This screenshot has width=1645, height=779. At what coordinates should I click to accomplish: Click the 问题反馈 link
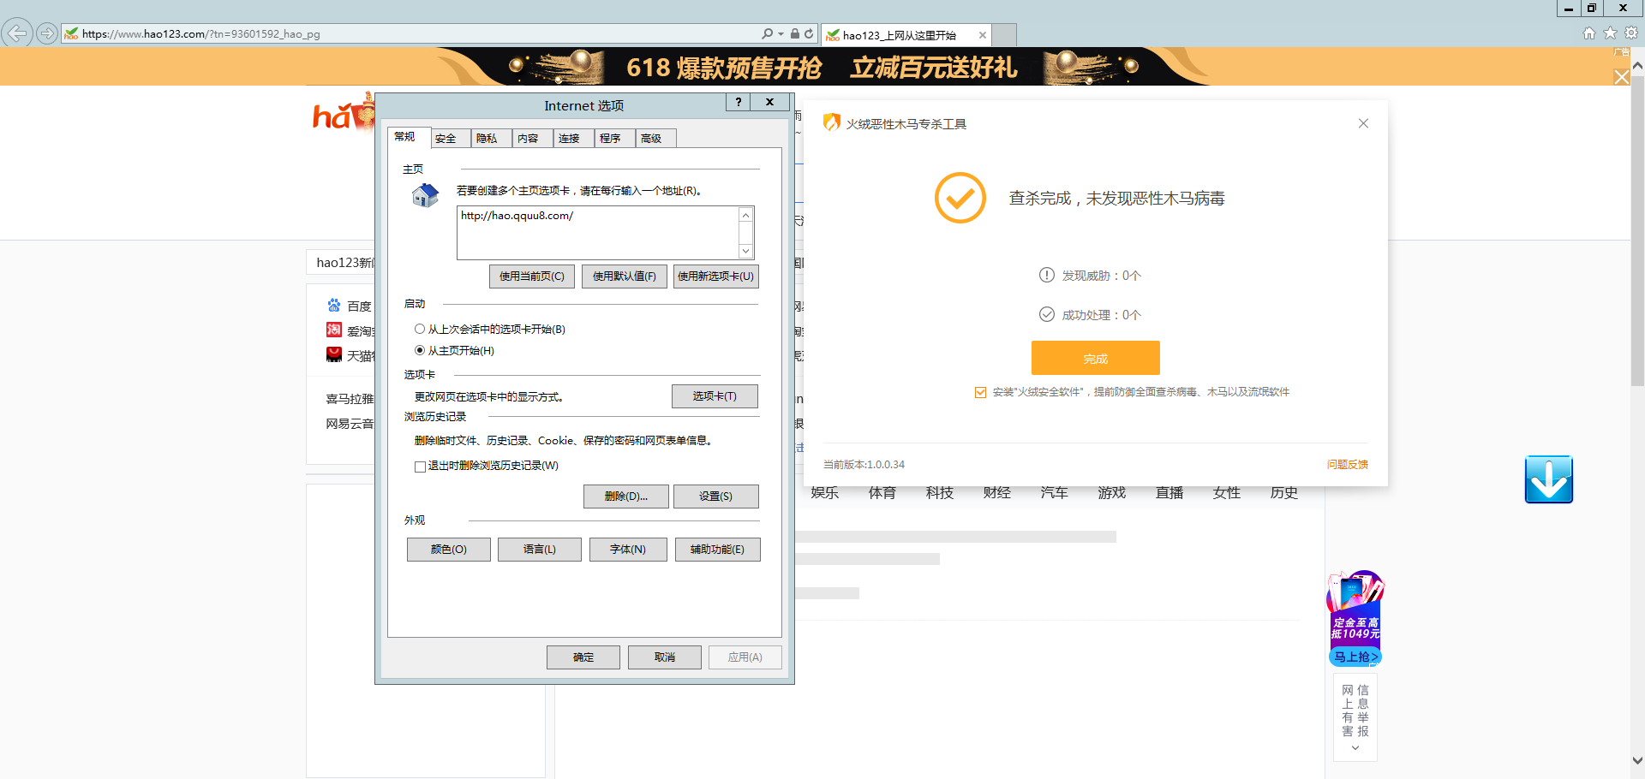(x=1347, y=465)
